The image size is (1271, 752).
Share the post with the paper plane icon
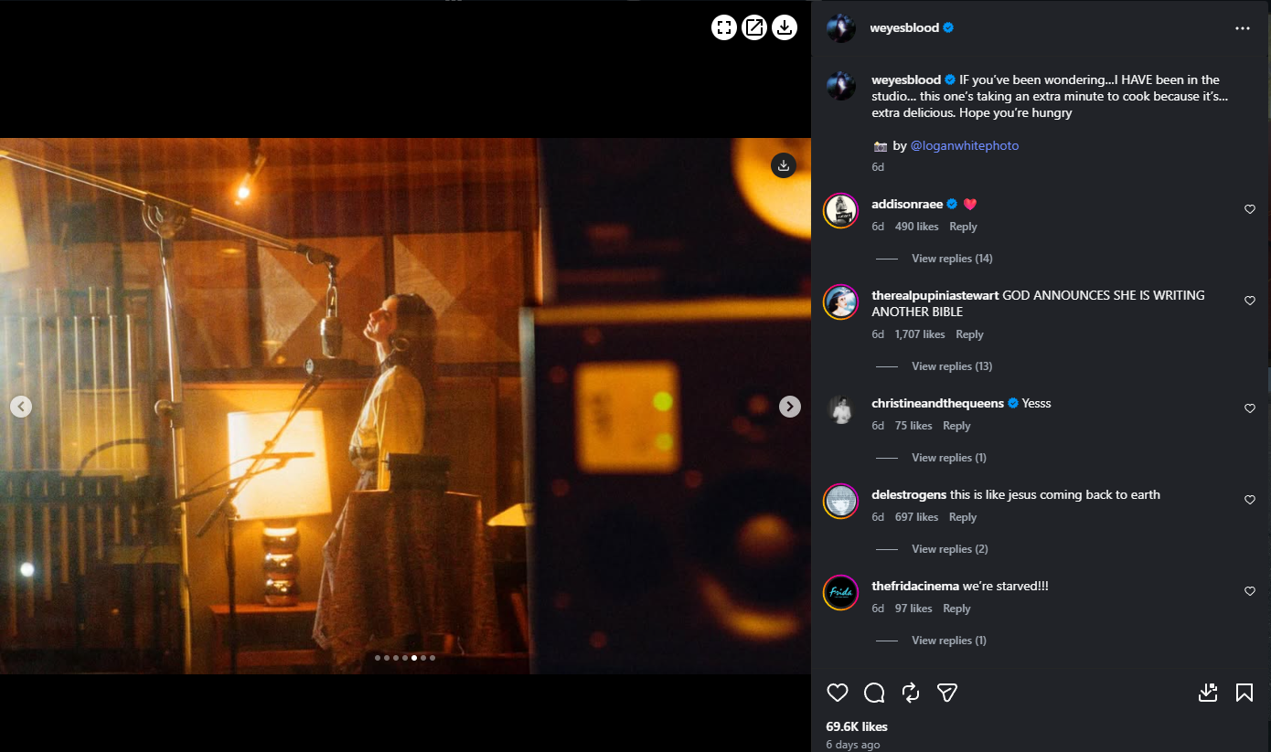tap(947, 693)
